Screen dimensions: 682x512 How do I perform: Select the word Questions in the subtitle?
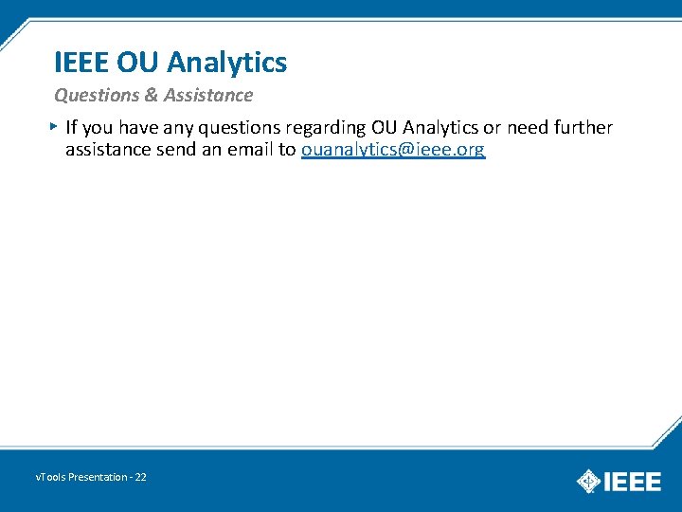(97, 95)
